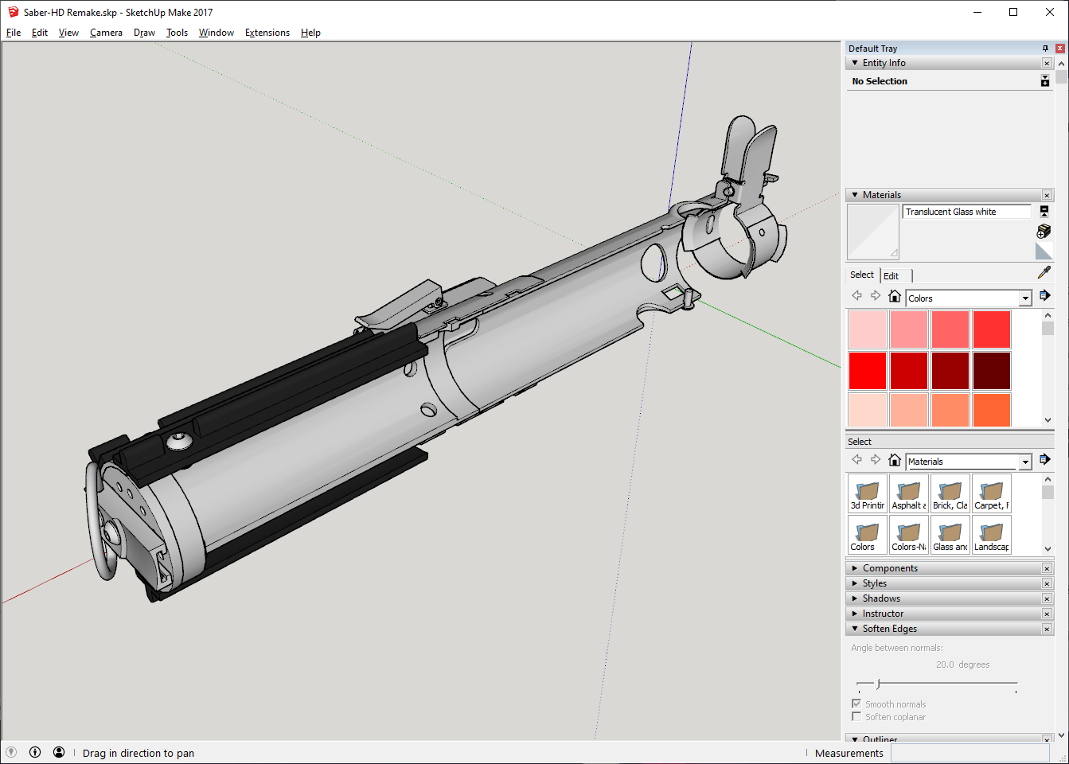This screenshot has height=764, width=1069.
Task: Select the darkest maroon color swatch
Action: pos(992,371)
